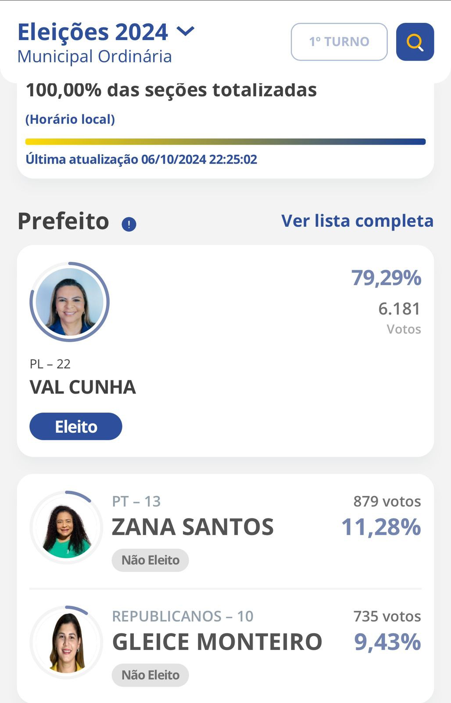451x703 pixels.
Task: Expand the Eleições 2024 dropdown chevron
Action: (x=185, y=31)
